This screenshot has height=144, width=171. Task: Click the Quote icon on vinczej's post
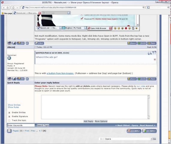point(142,79)
